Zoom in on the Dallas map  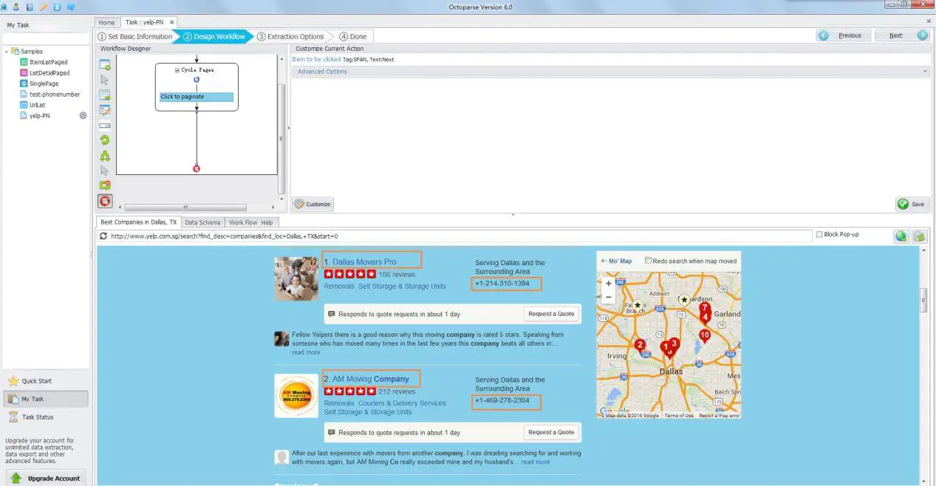tap(608, 284)
